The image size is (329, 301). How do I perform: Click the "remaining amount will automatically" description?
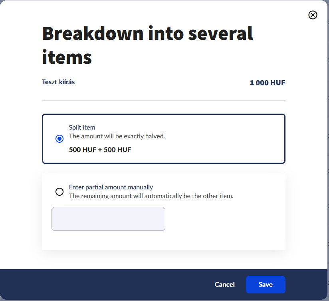(x=151, y=196)
